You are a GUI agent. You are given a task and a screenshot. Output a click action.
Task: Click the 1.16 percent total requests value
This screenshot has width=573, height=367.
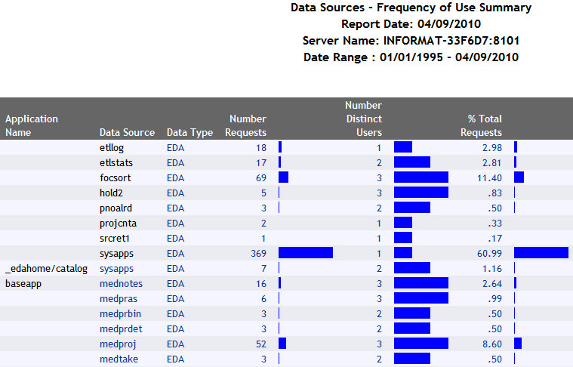(x=492, y=269)
